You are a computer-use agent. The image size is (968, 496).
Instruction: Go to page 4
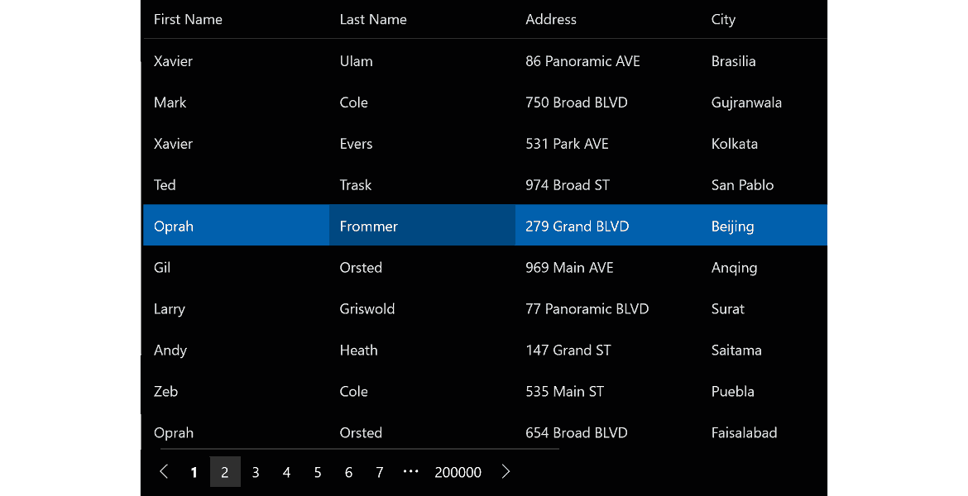[286, 471]
